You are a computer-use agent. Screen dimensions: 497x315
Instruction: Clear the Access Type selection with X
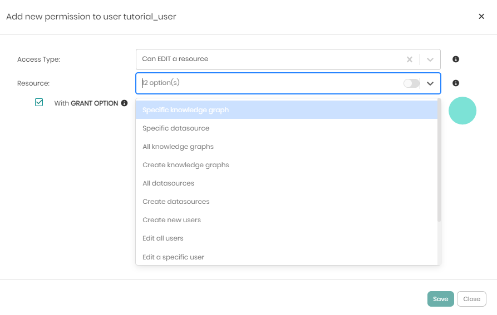pos(410,59)
